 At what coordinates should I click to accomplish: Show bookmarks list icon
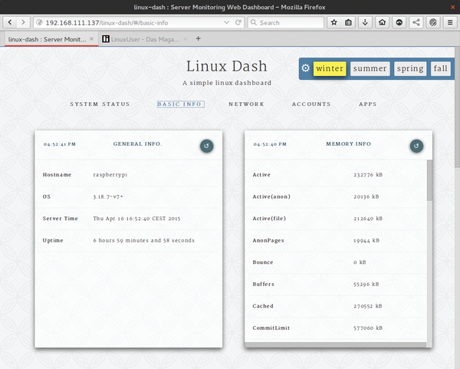click(348, 22)
